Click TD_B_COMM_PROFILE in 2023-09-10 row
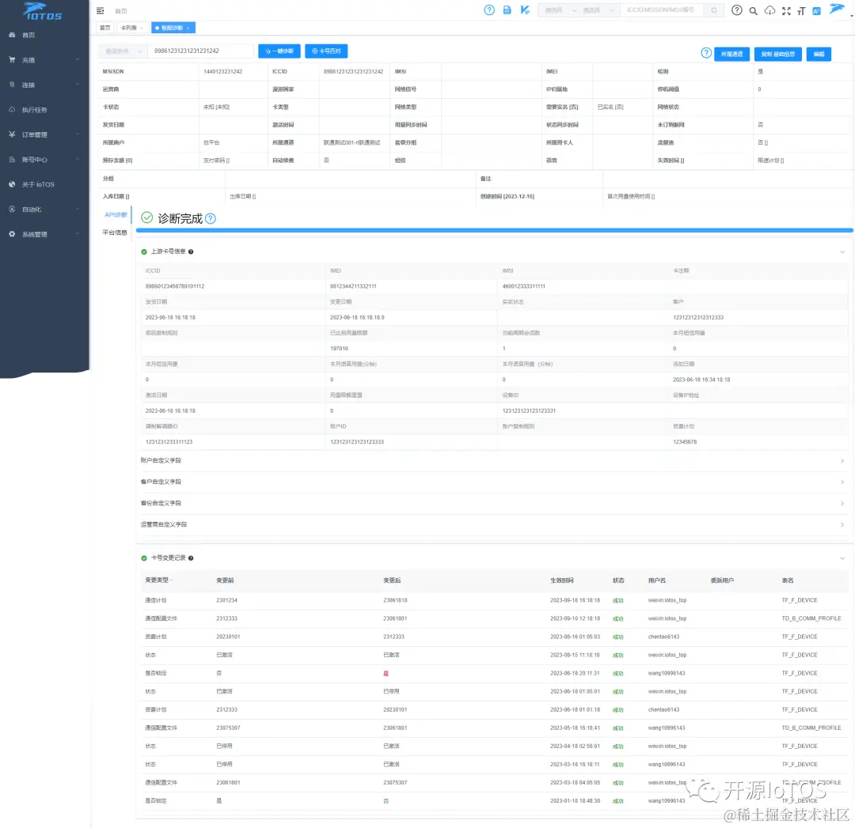The width and height of the screenshot is (855, 828). (x=811, y=618)
